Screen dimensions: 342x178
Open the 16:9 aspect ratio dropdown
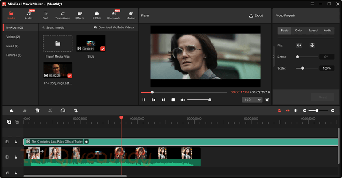(x=252, y=100)
